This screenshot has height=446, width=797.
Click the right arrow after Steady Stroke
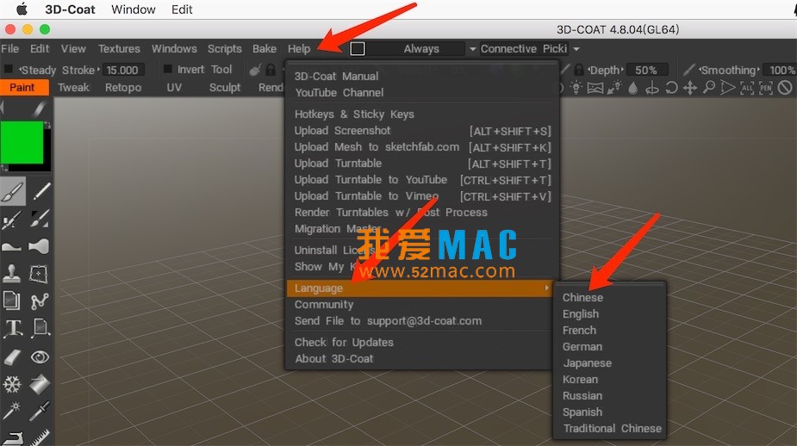pyautogui.click(x=98, y=70)
